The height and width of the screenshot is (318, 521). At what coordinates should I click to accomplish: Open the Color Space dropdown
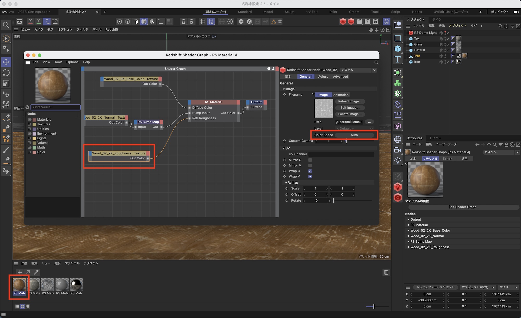354,135
